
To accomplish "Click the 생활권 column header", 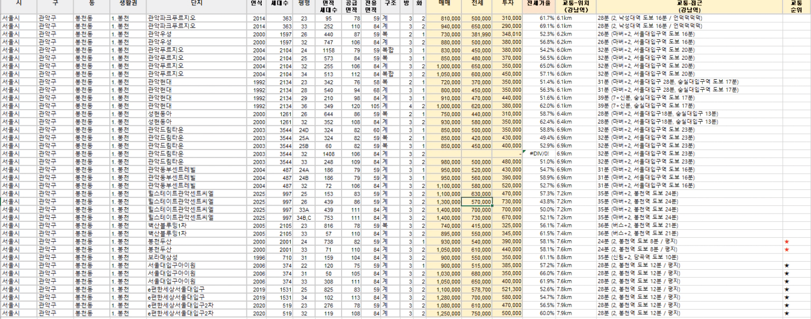I will pos(128,3).
